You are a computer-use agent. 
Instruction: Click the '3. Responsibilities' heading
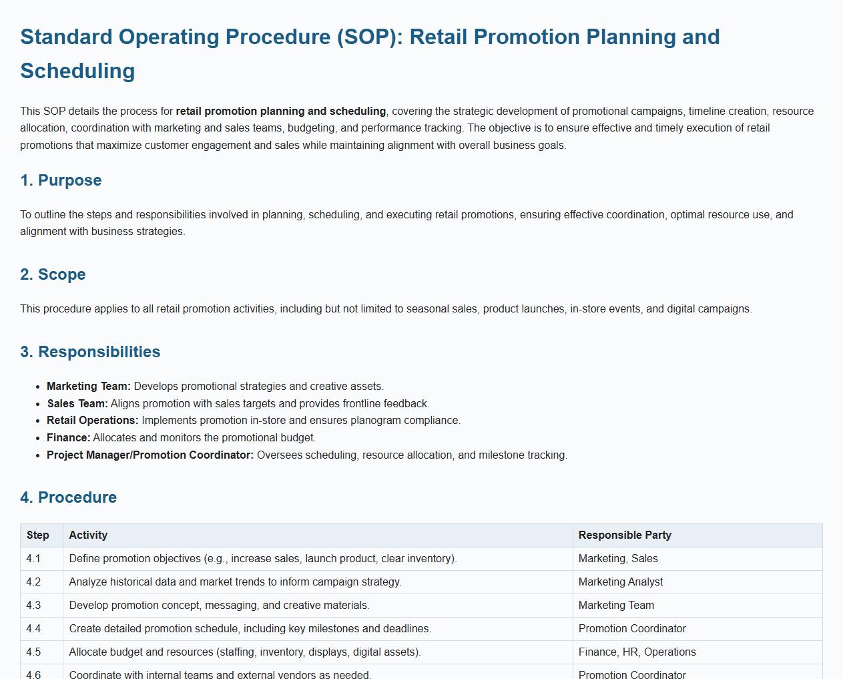(x=90, y=352)
